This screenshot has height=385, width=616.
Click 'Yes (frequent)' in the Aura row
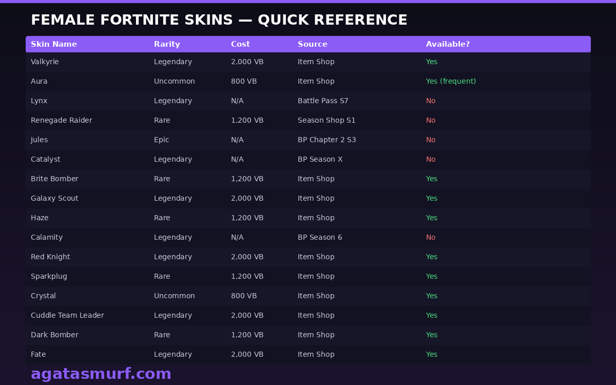[451, 81]
